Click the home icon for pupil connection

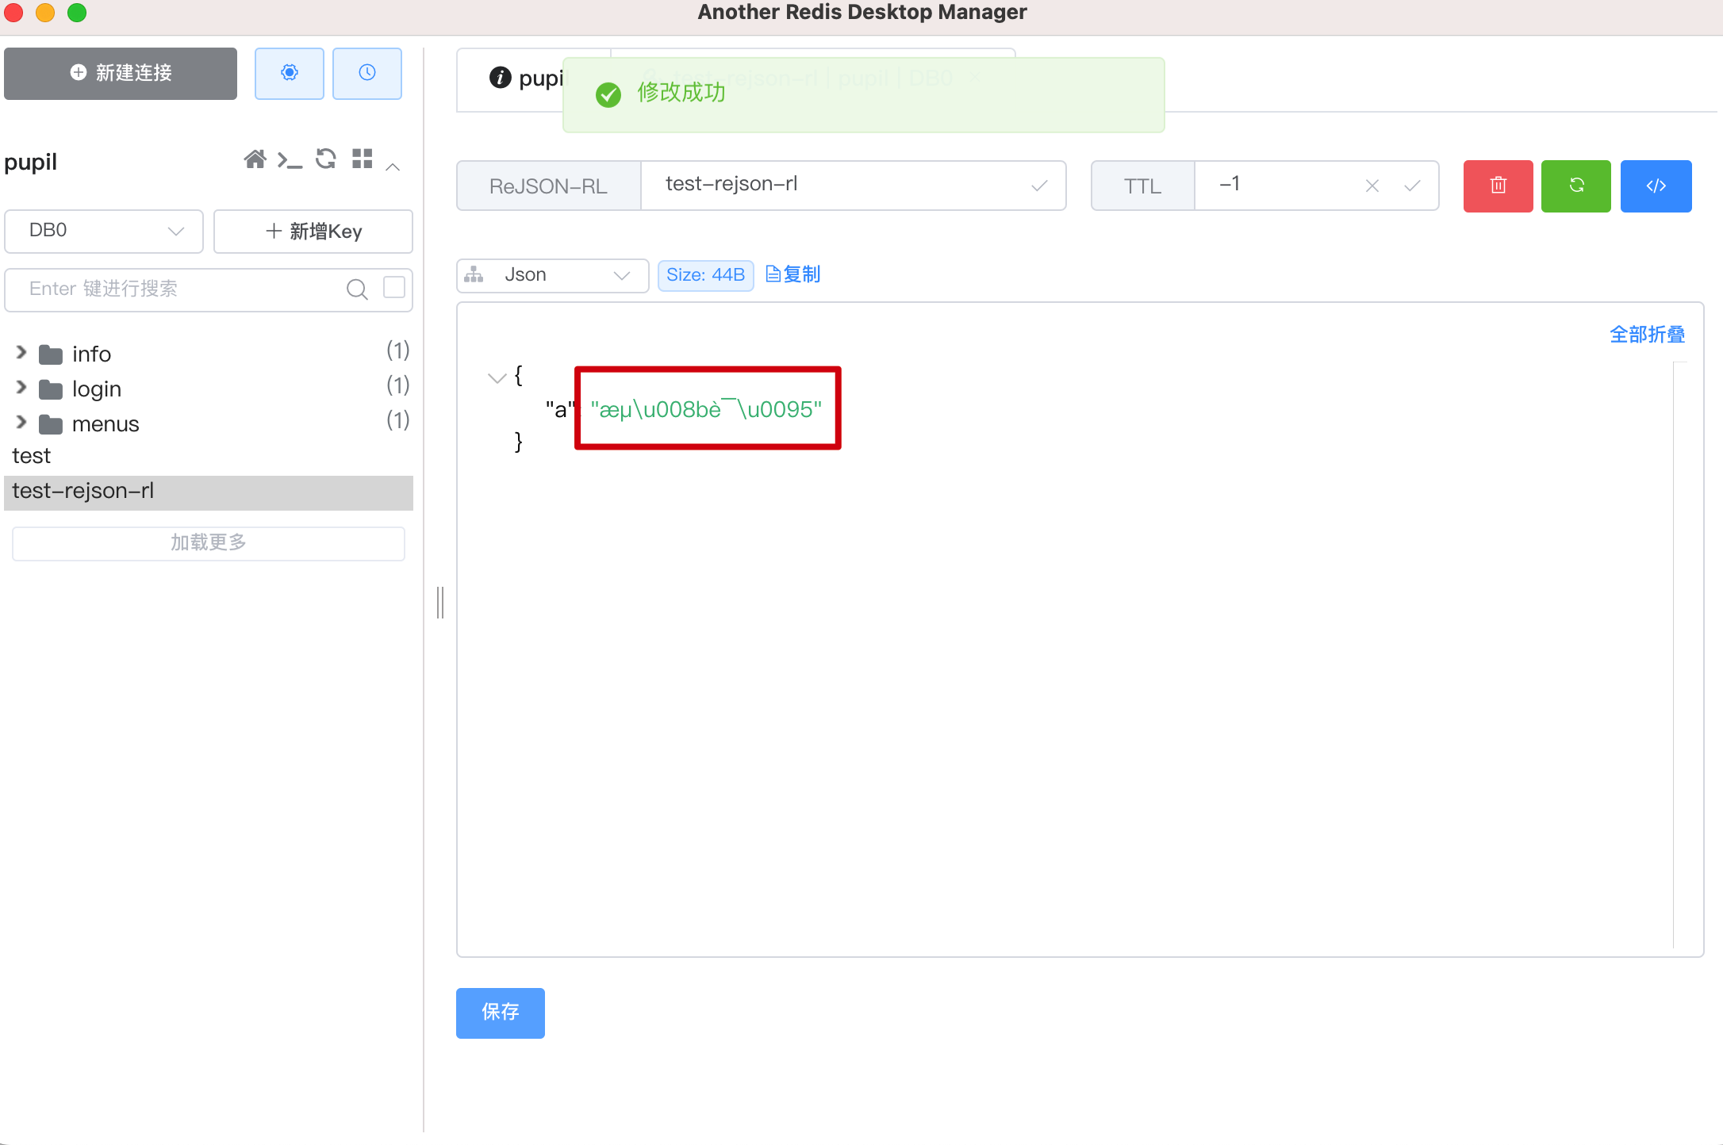255,159
